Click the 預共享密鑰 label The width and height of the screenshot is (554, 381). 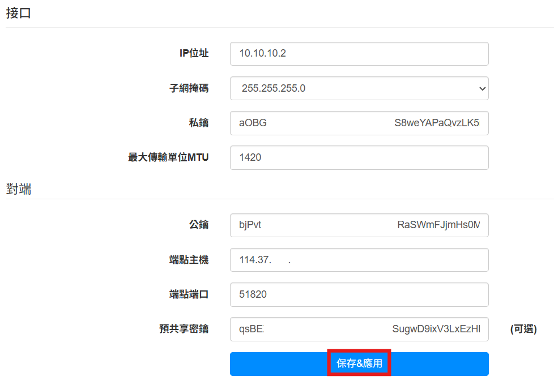pos(184,329)
